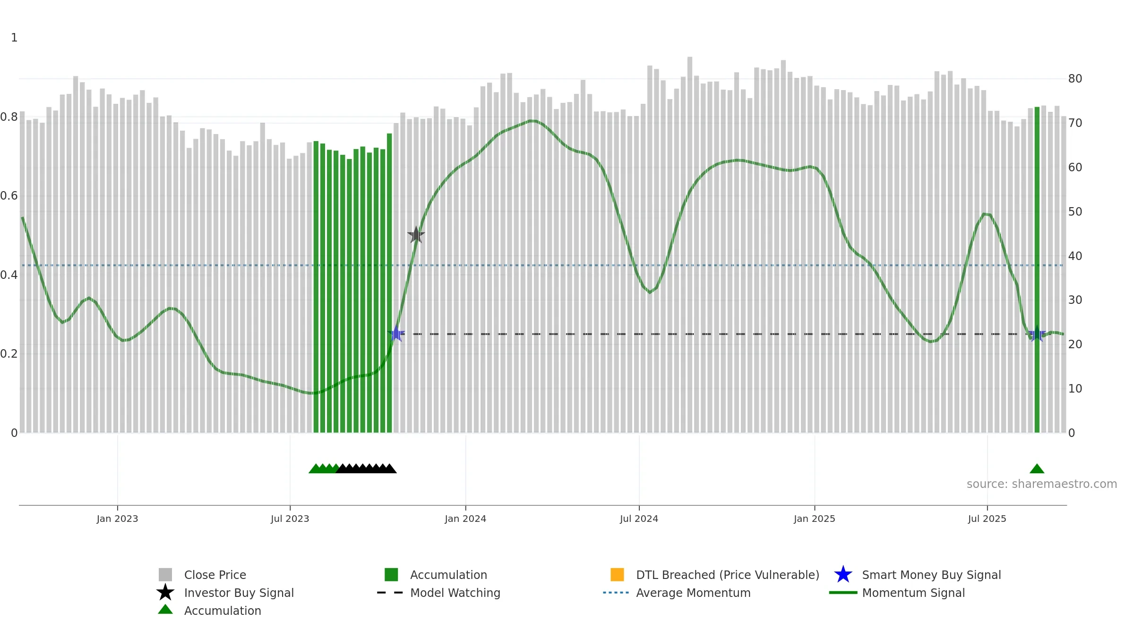Click the black Investor Buy Signal star in legend

165,593
